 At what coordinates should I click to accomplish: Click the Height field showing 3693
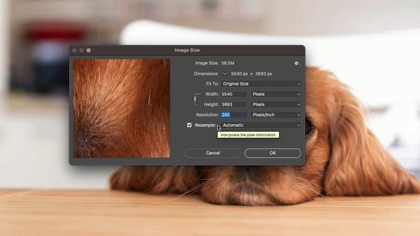tap(234, 104)
